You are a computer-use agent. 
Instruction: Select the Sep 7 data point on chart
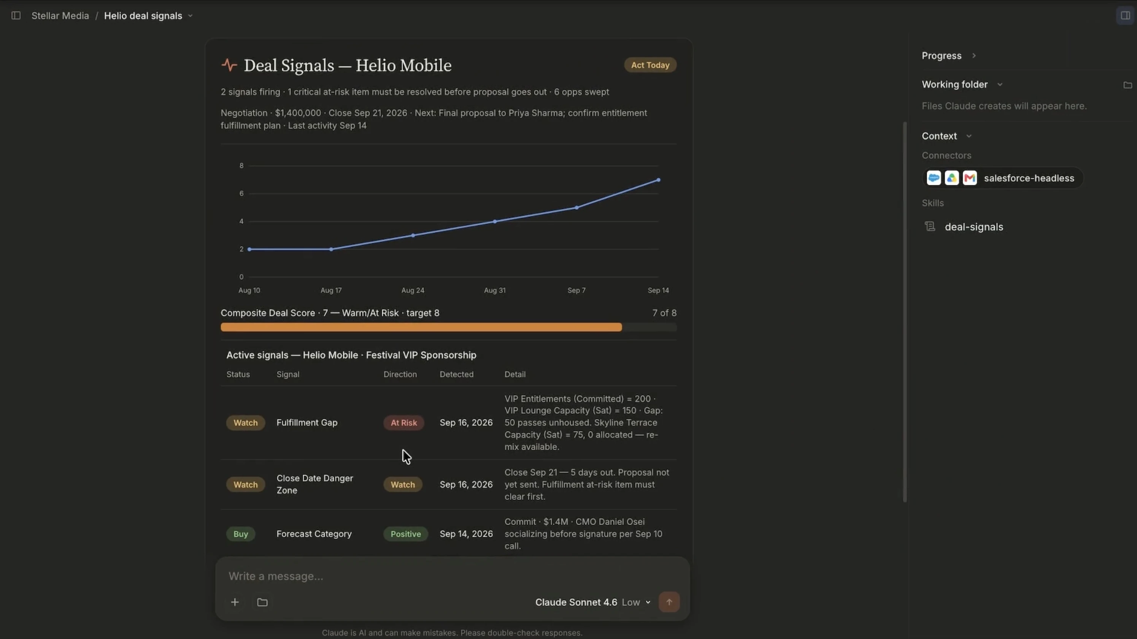coord(576,208)
